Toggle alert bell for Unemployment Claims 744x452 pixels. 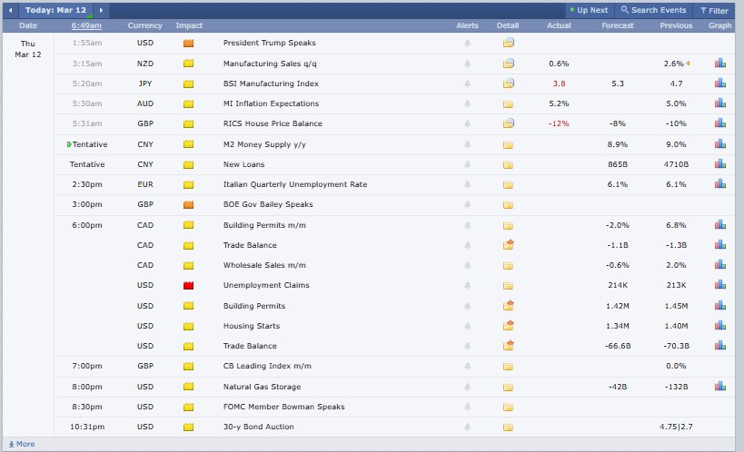coord(468,286)
